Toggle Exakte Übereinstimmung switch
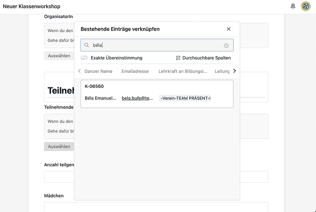This screenshot has width=316, height=212. [x=84, y=58]
